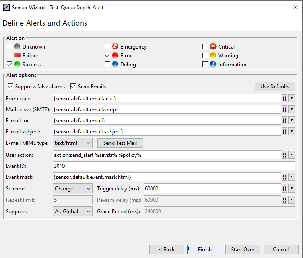Enable the Critical alert checkbox
Viewport: 303px width, 258px height.
pyautogui.click(x=205, y=47)
